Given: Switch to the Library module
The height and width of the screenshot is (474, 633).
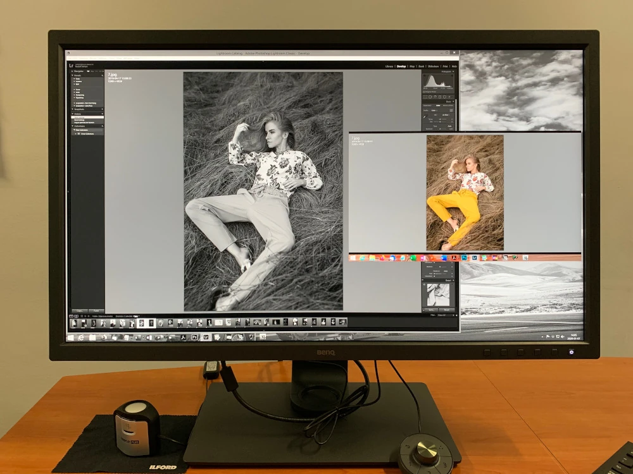Looking at the screenshot, I should tap(389, 66).
